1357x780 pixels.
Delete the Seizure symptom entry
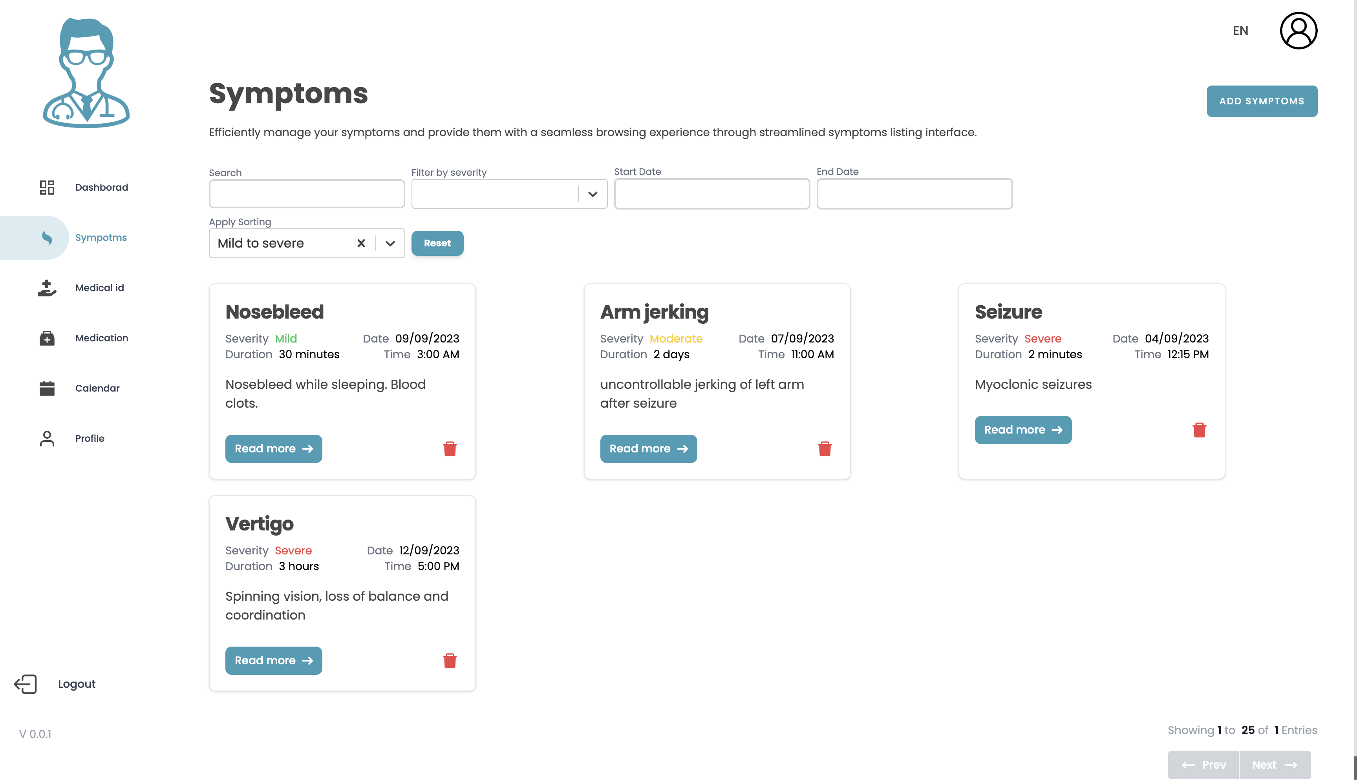click(x=1200, y=430)
